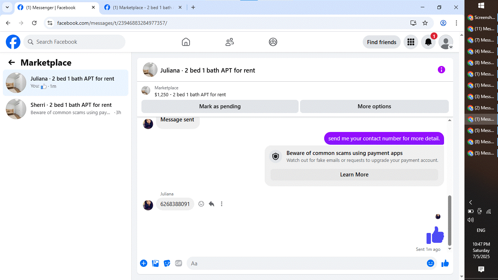Viewport: 498px width, 280px height.
Task: Open the Groups icon in top navigation
Action: (273, 42)
